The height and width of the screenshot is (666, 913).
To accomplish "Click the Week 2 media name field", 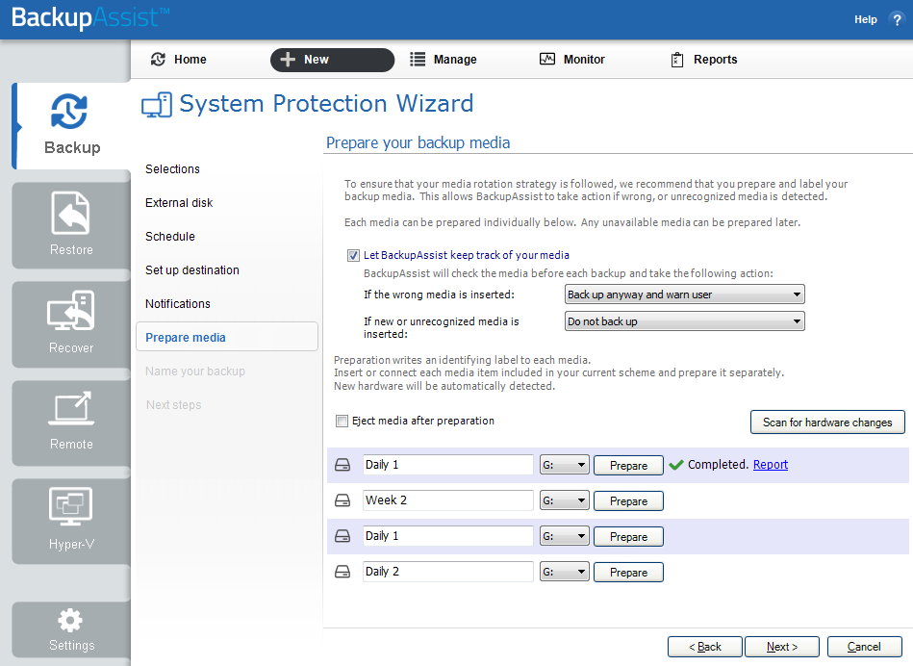I will pos(447,500).
